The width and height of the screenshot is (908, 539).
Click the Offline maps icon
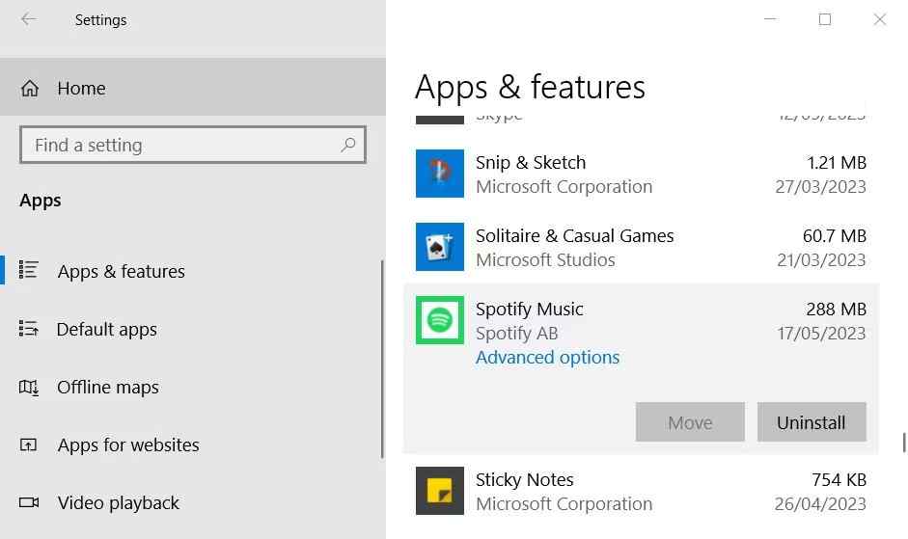[x=29, y=388]
